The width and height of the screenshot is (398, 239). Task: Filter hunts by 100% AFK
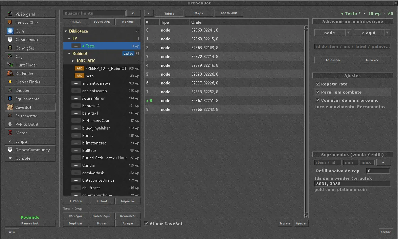(x=102, y=22)
